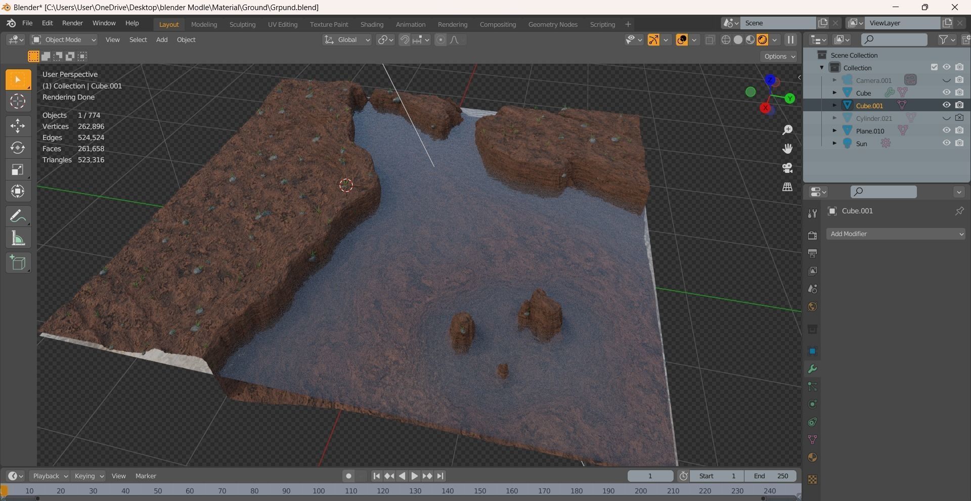Viewport: 971px width, 501px height.
Task: Toggle the snap magnet
Action: 404,40
